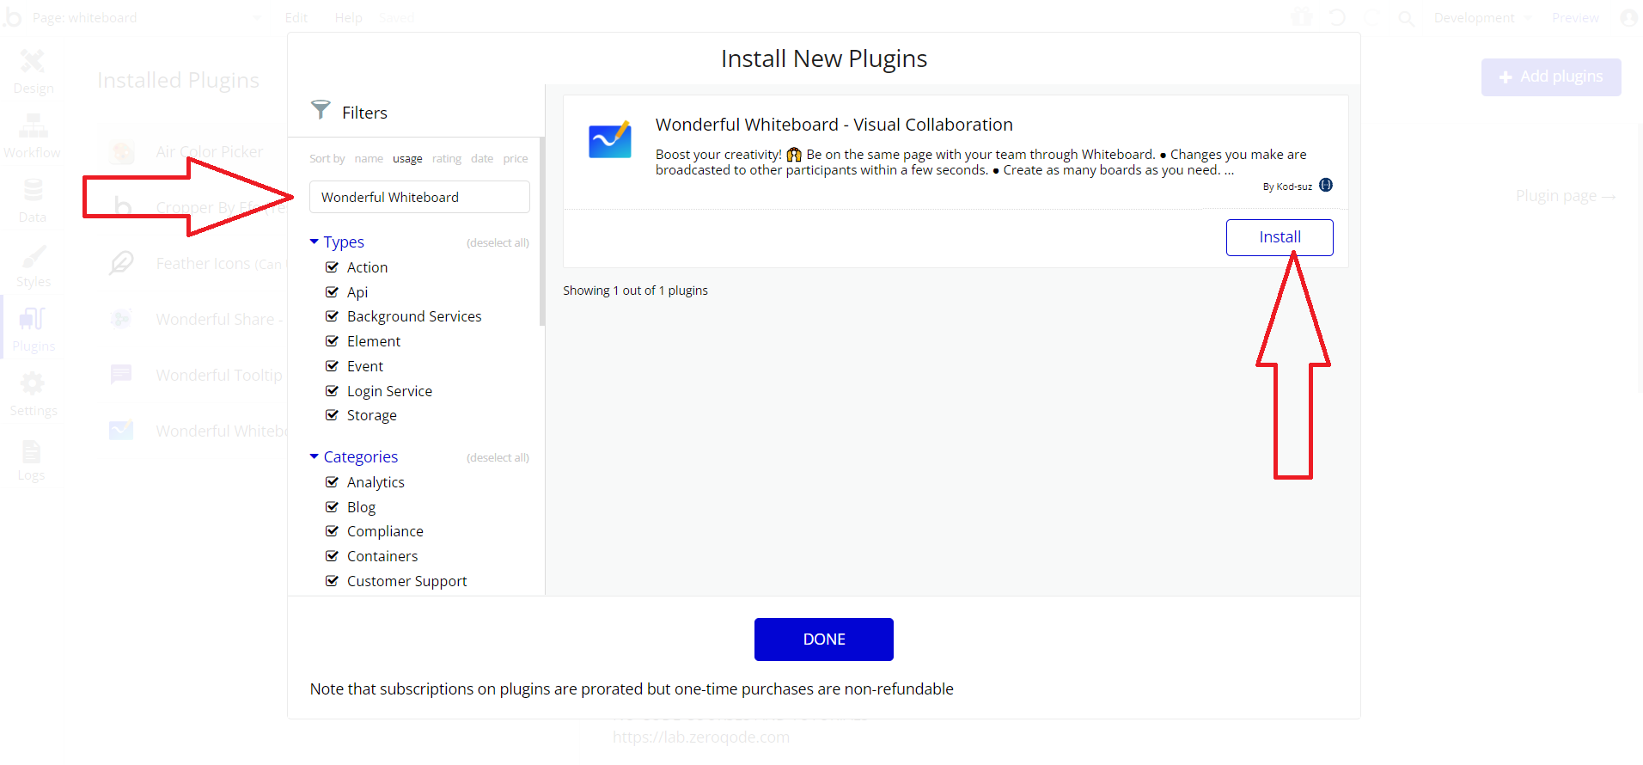
Task: Sort plugins by usage
Action: (407, 158)
